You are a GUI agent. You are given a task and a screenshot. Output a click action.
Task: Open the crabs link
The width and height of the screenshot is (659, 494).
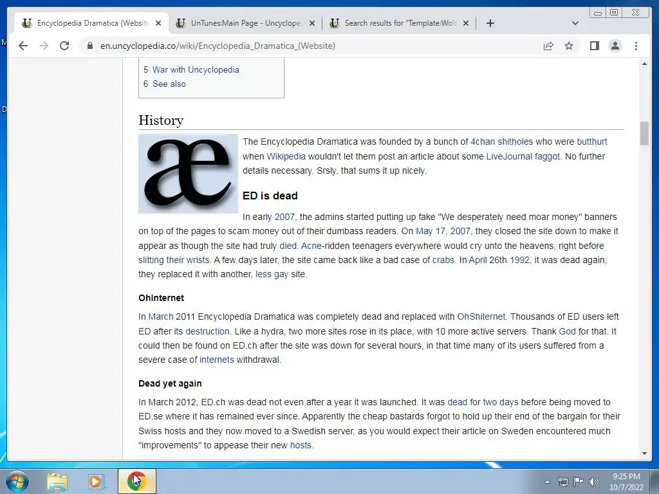(x=443, y=260)
